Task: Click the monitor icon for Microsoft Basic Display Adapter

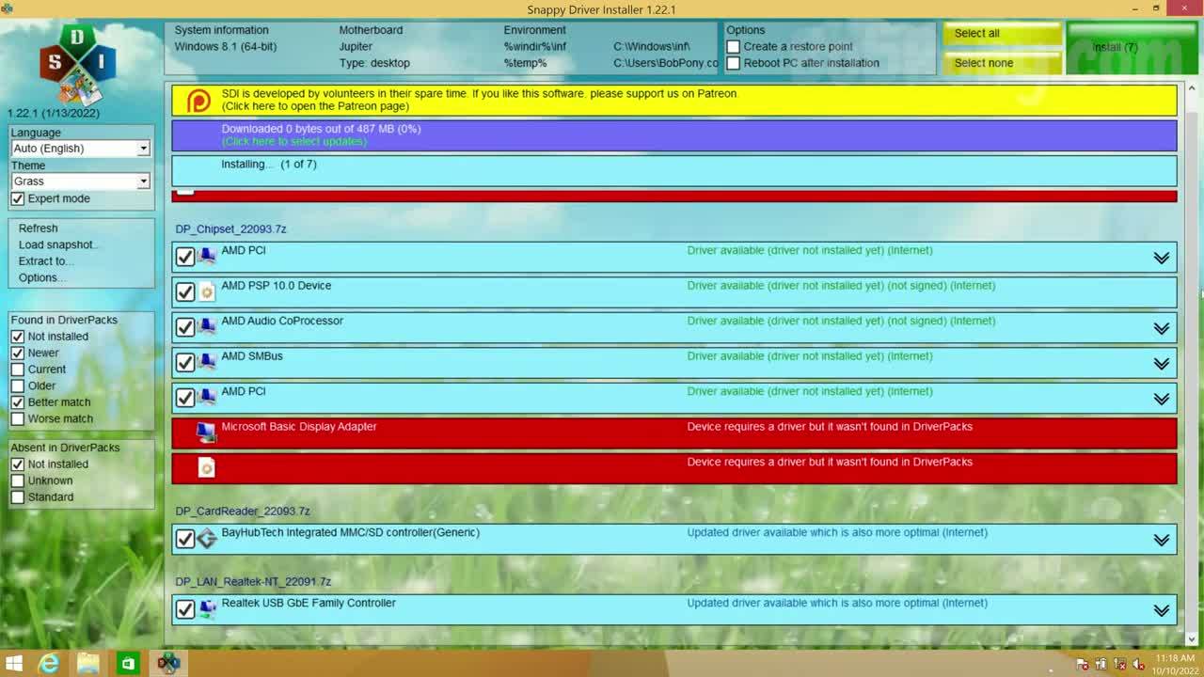Action: 207,432
